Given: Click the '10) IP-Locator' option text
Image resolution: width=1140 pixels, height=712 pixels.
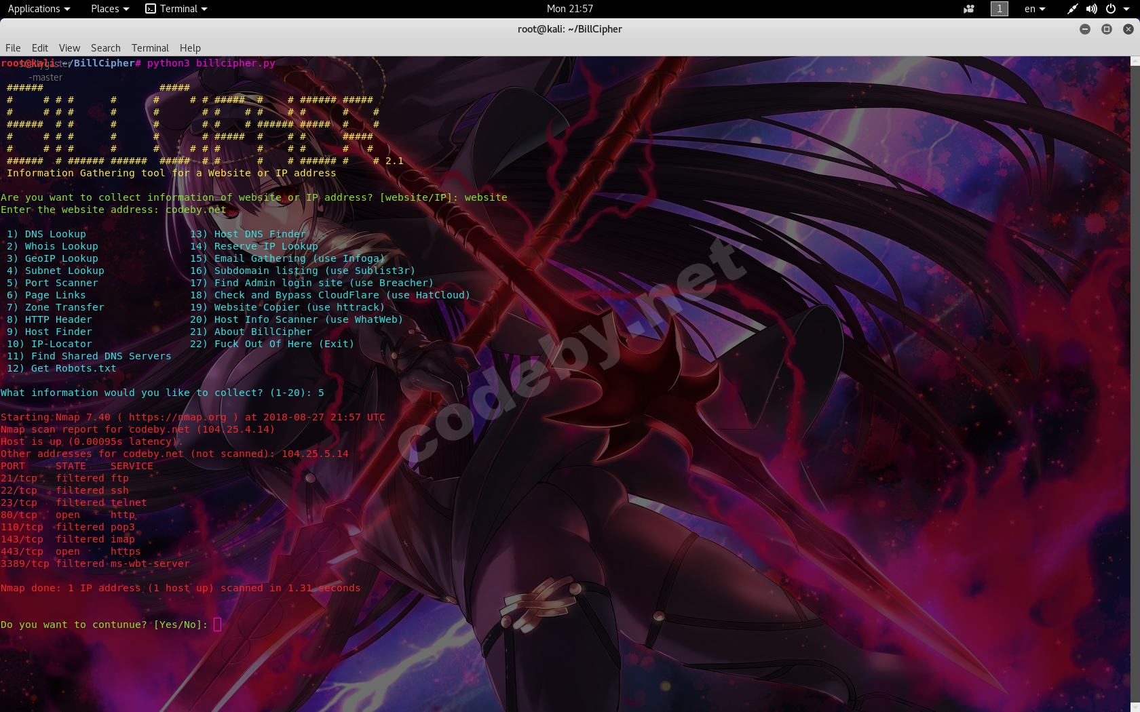Looking at the screenshot, I should (x=50, y=344).
